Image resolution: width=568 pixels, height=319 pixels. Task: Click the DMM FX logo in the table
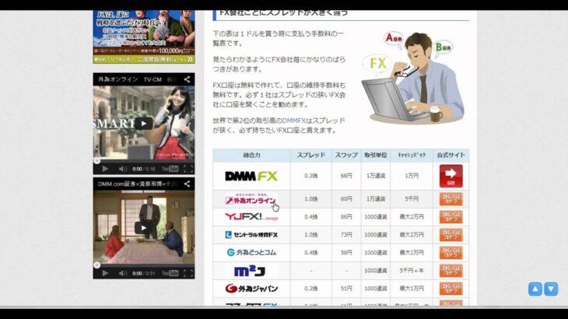click(x=251, y=177)
